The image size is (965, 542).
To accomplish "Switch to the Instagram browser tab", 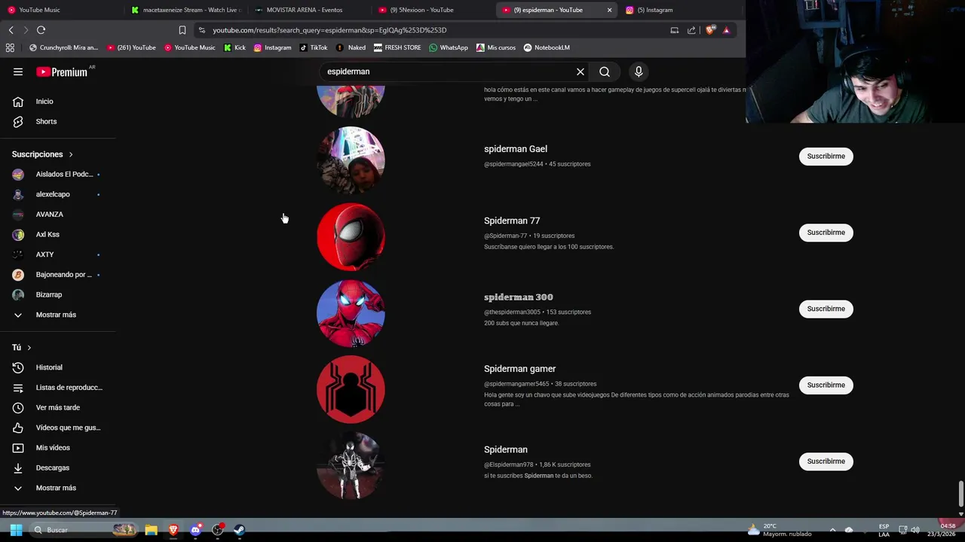I will point(679,10).
